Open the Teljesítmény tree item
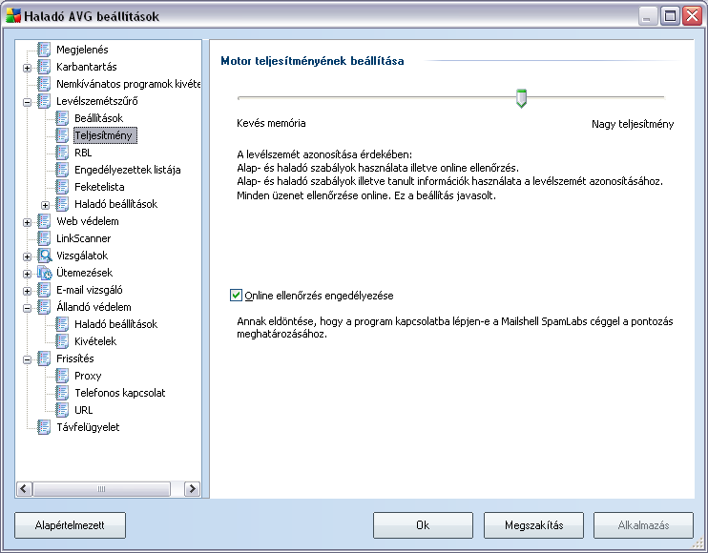This screenshot has height=553, width=708. [x=105, y=135]
